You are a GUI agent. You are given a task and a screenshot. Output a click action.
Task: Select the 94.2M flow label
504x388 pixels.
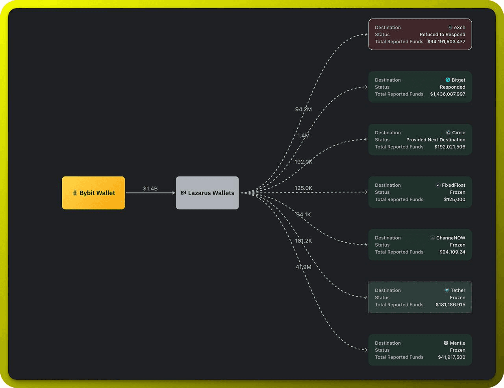click(x=304, y=109)
